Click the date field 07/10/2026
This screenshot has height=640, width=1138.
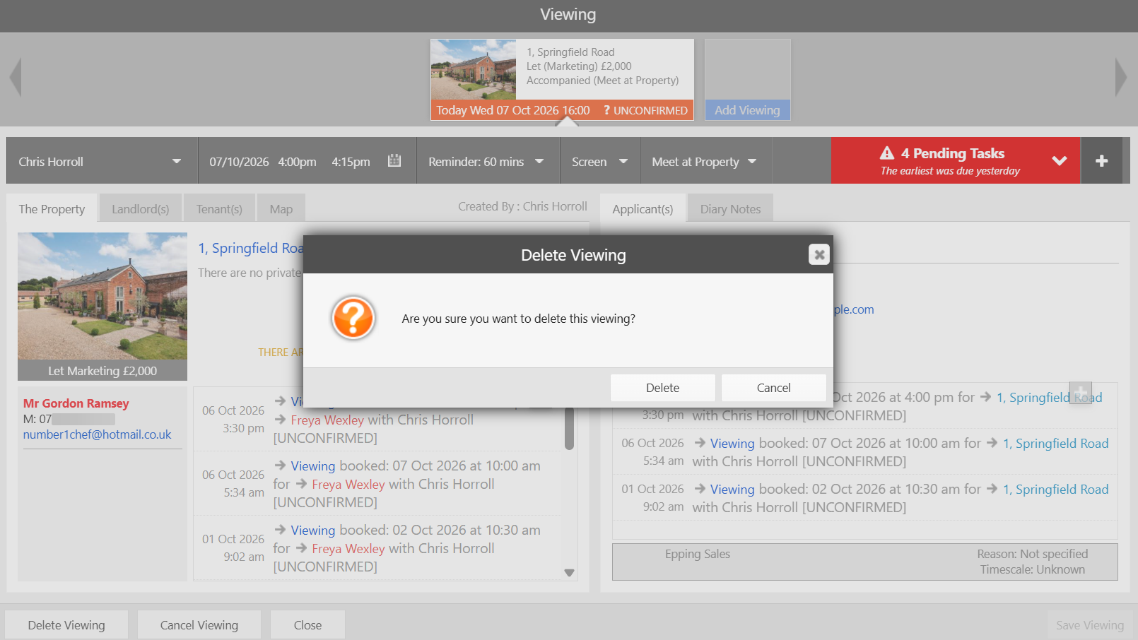[239, 162]
